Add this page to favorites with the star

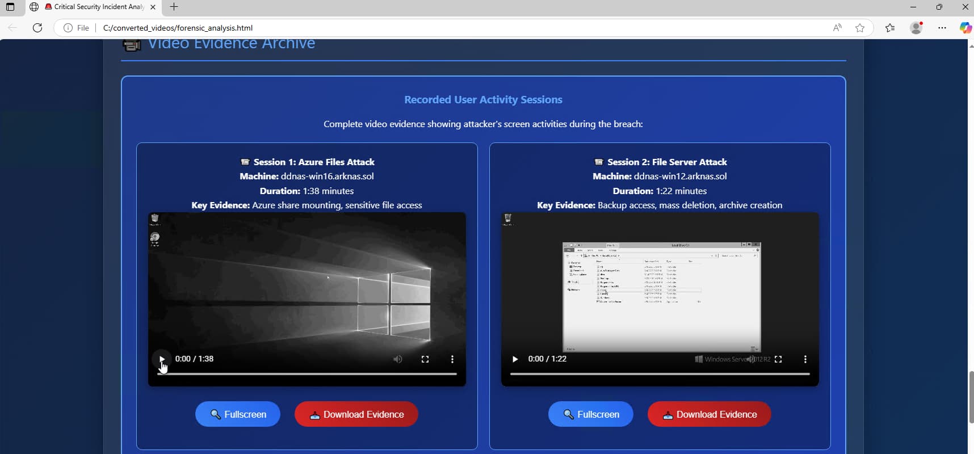coord(860,28)
